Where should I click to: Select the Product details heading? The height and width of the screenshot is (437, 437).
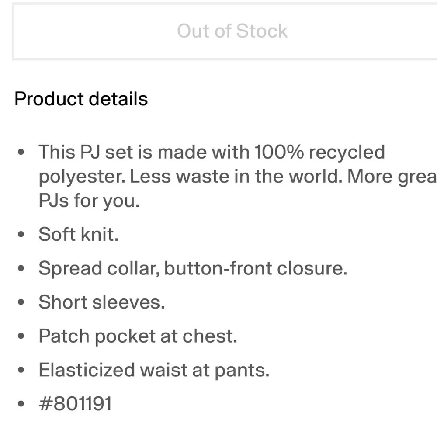81,99
